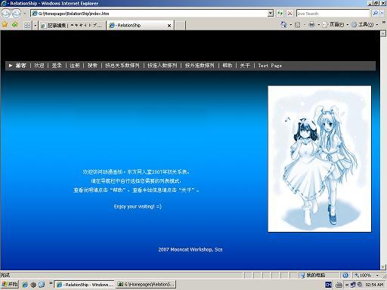
Task: Expand hidden system tray icons arrow
Action: [x=347, y=285]
